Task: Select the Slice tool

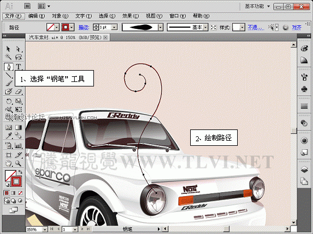Action: [x=18, y=155]
